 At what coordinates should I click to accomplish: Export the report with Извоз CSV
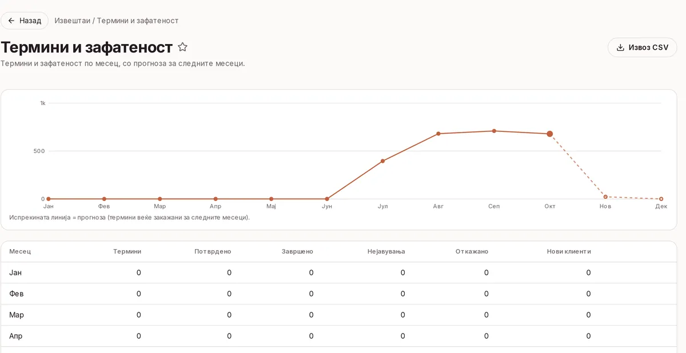click(642, 47)
